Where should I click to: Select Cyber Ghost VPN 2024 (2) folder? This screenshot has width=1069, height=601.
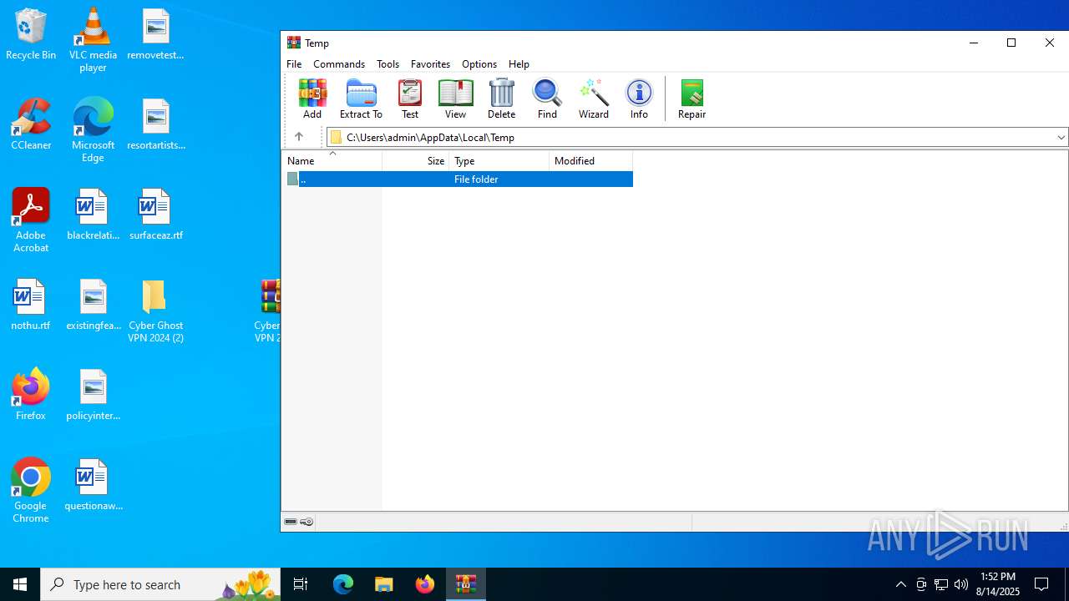[155, 311]
